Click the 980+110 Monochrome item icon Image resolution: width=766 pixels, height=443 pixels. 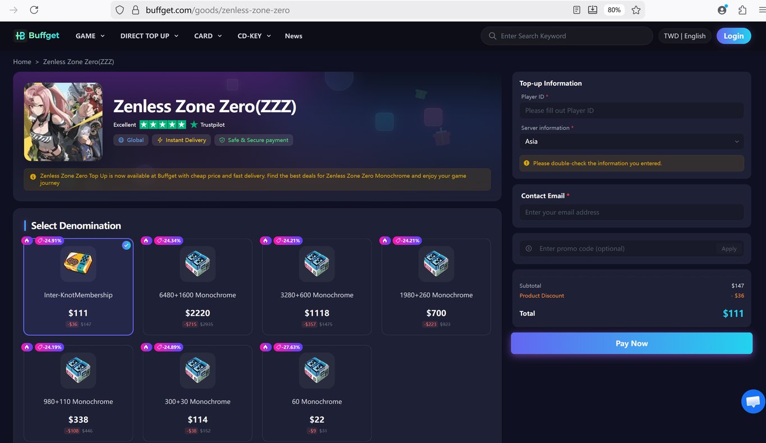tap(78, 371)
